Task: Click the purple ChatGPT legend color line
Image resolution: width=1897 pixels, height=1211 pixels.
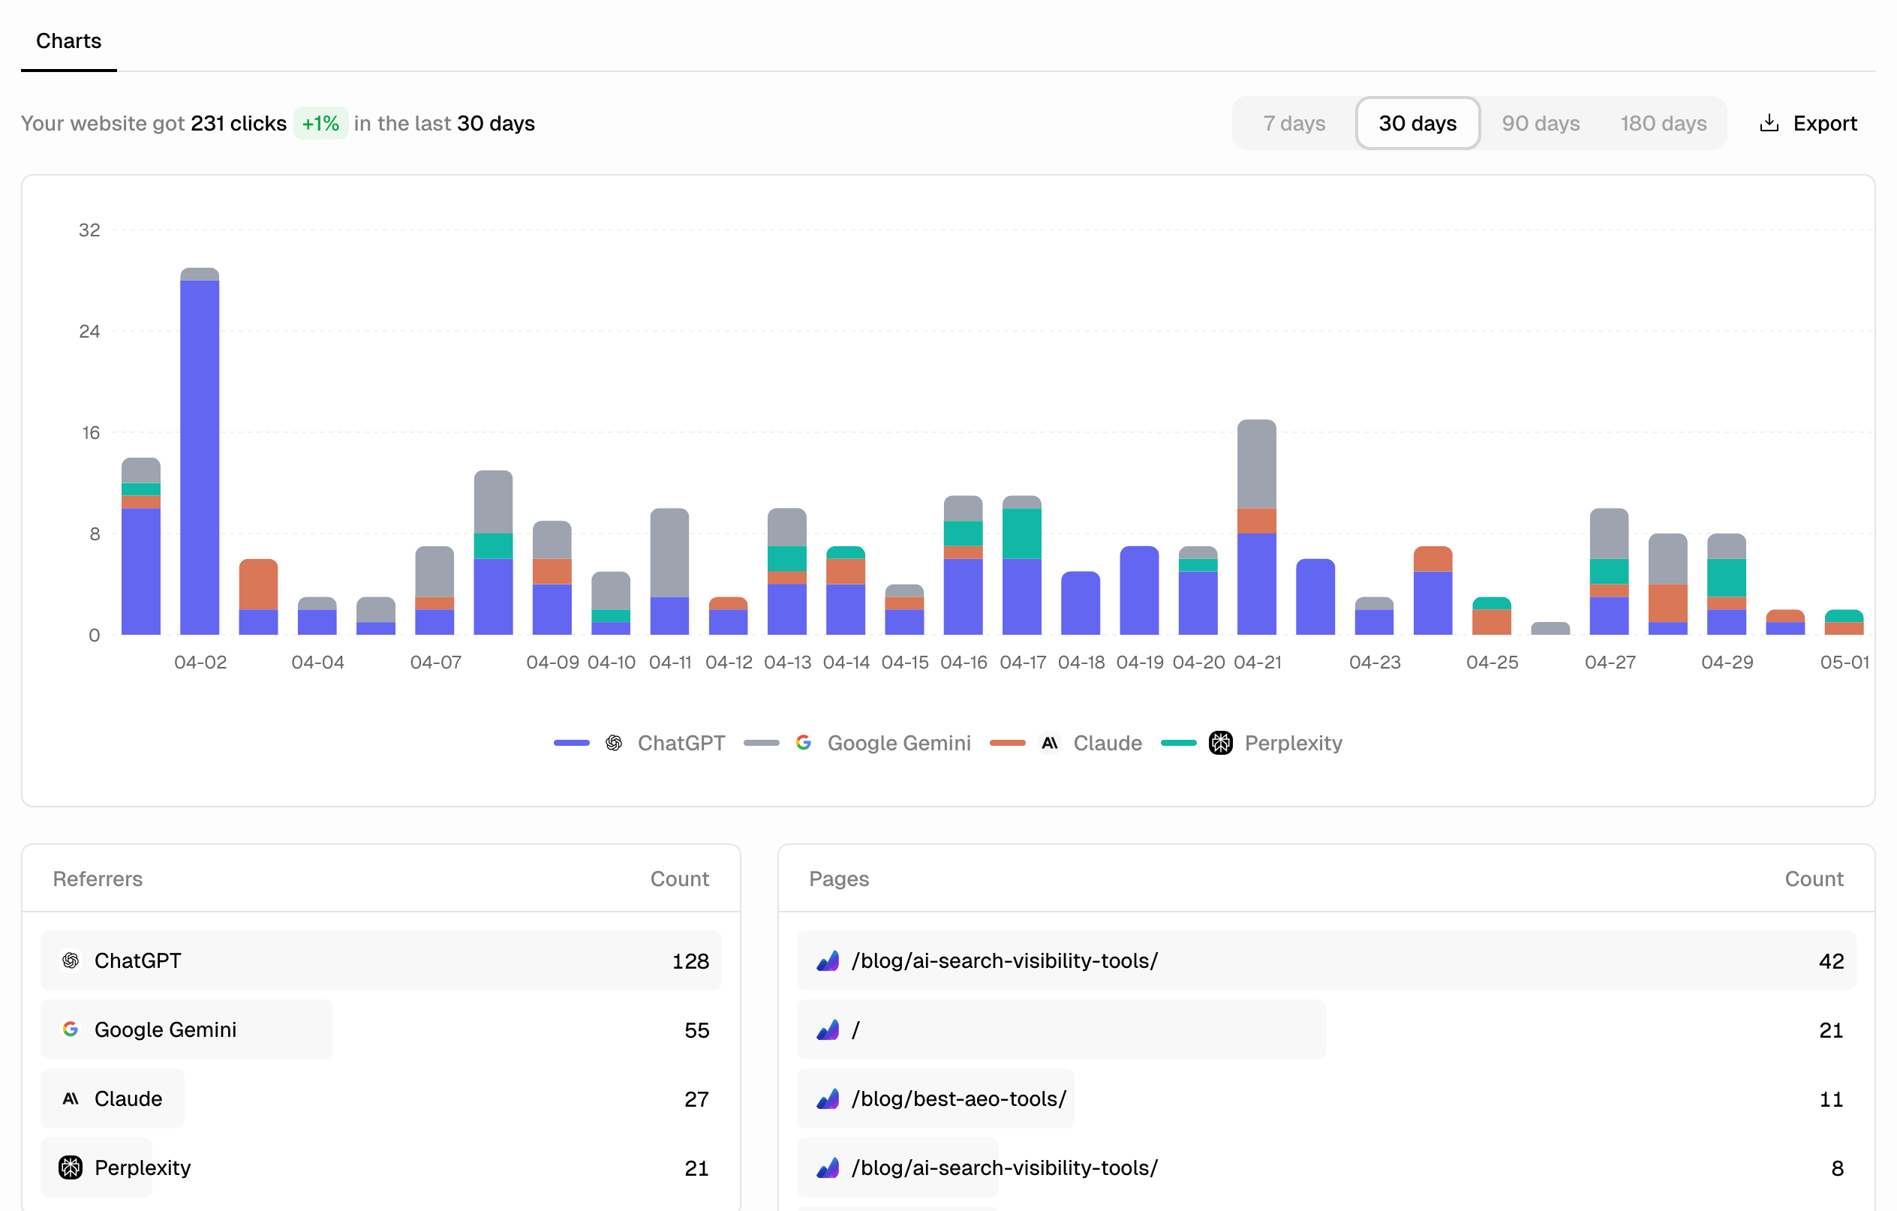Action: click(x=572, y=743)
